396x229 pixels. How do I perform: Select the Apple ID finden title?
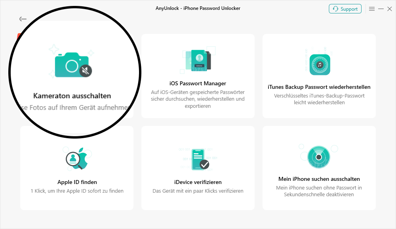coord(77,182)
